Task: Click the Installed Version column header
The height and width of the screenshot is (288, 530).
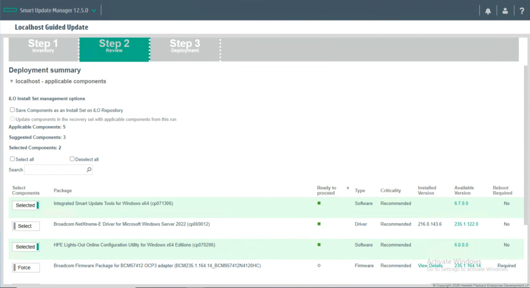Action: pos(427,190)
